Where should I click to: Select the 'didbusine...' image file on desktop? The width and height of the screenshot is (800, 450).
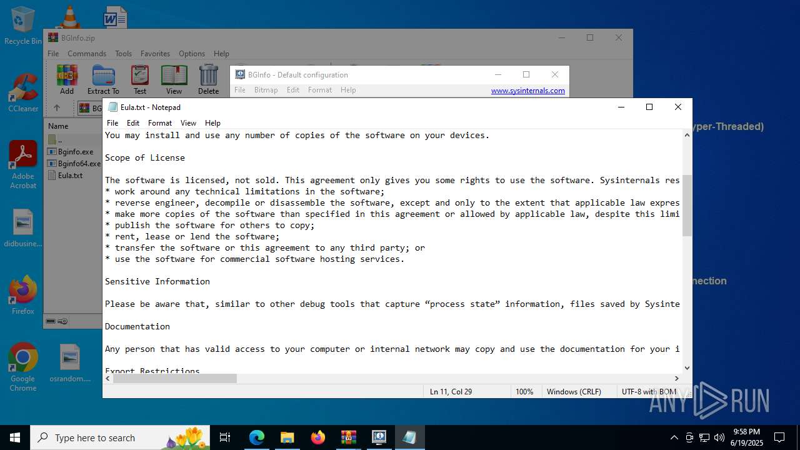[23, 228]
